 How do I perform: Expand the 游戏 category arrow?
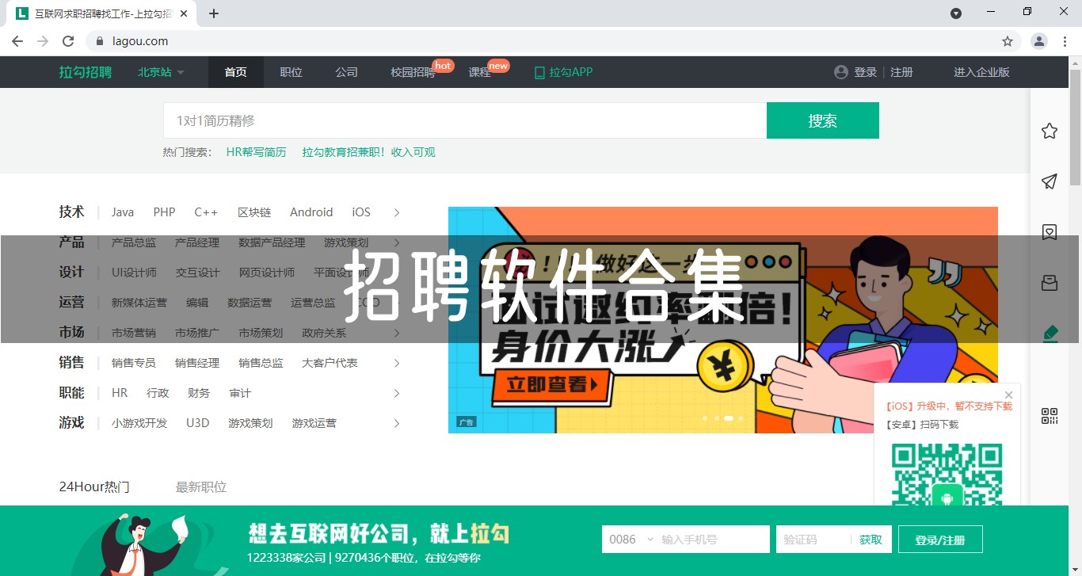[x=397, y=423]
